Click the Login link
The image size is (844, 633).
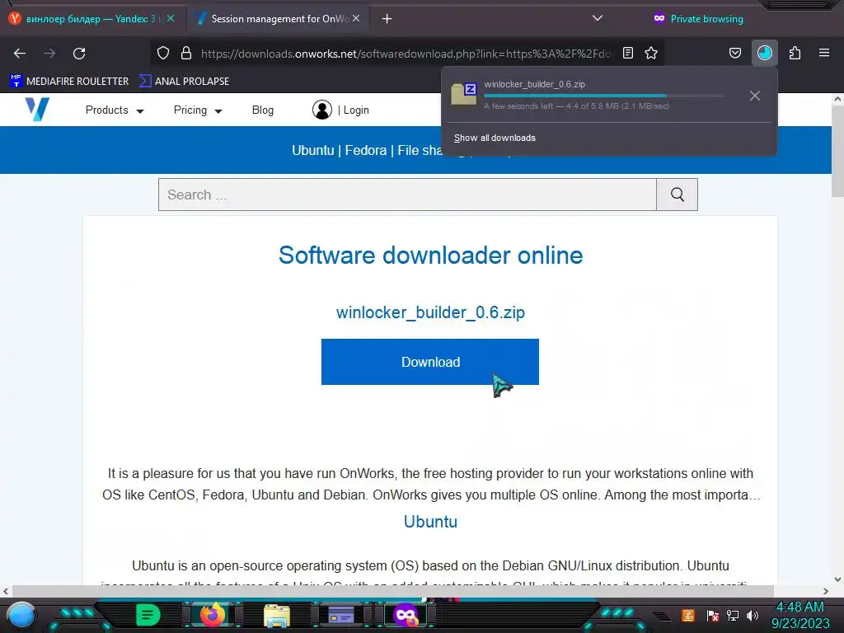click(356, 110)
